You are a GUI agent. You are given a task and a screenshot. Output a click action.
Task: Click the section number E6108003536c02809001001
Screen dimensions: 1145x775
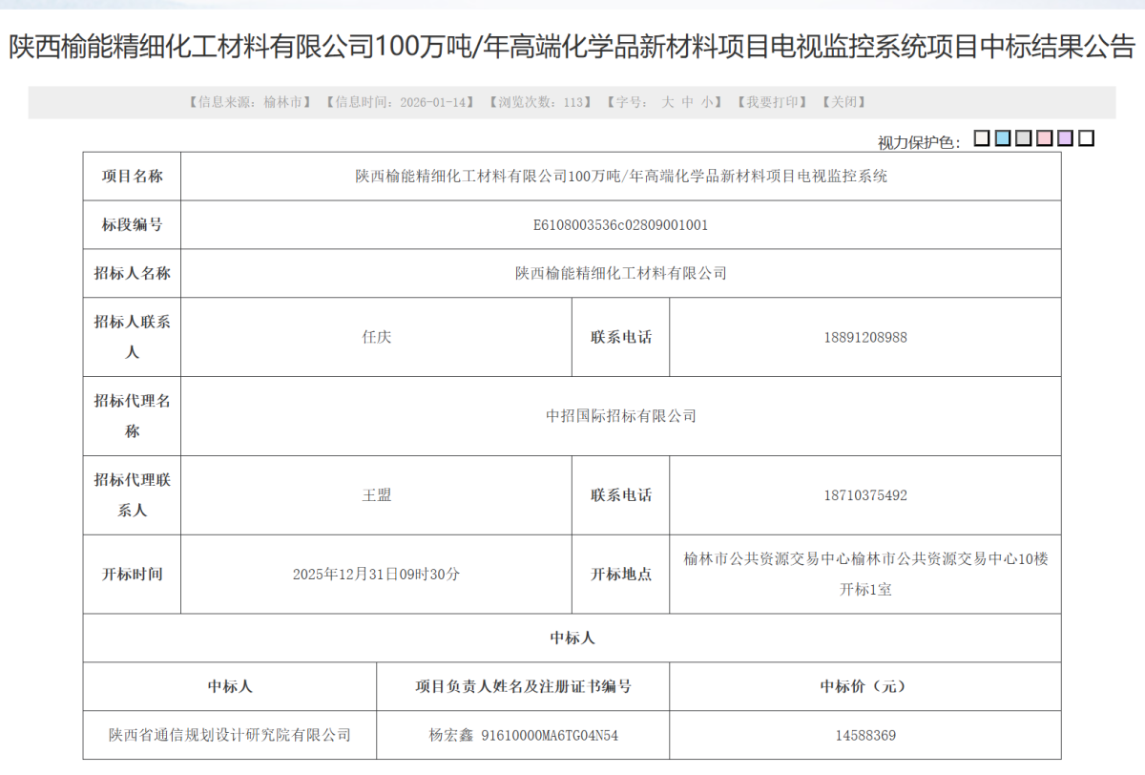(620, 225)
